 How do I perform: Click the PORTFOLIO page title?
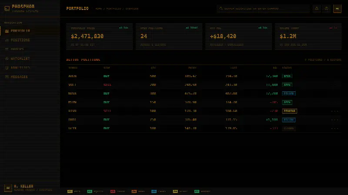tap(77, 9)
